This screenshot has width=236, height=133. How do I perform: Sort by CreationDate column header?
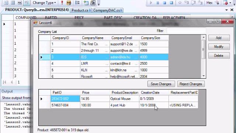(154, 93)
